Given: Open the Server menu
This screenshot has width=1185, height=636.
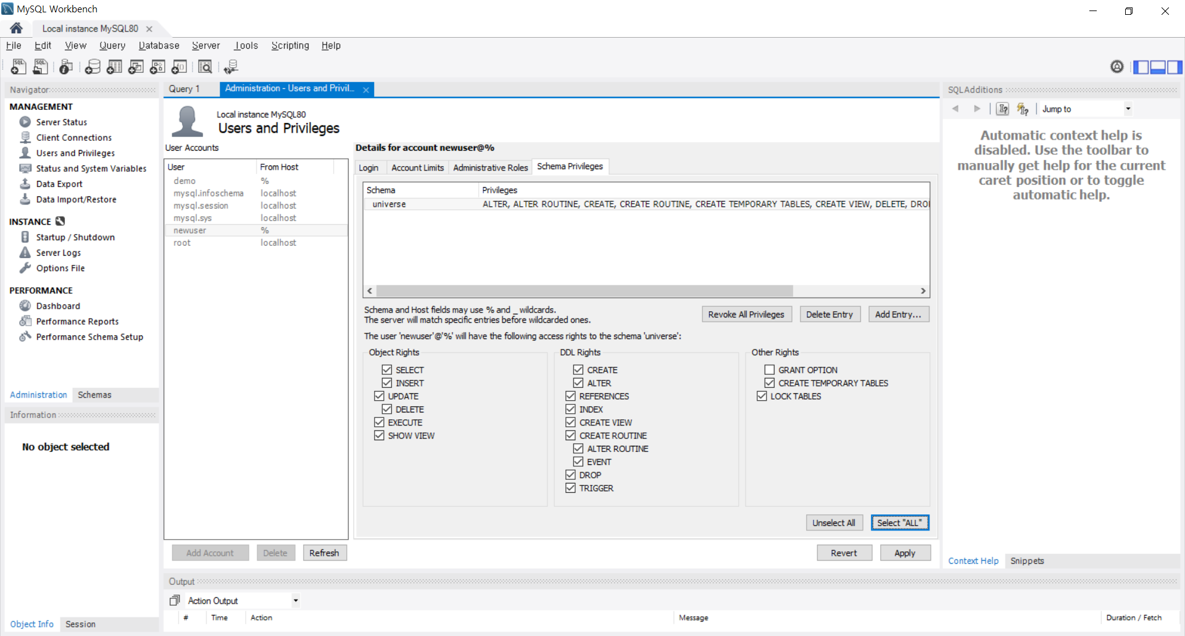Looking at the screenshot, I should point(206,46).
